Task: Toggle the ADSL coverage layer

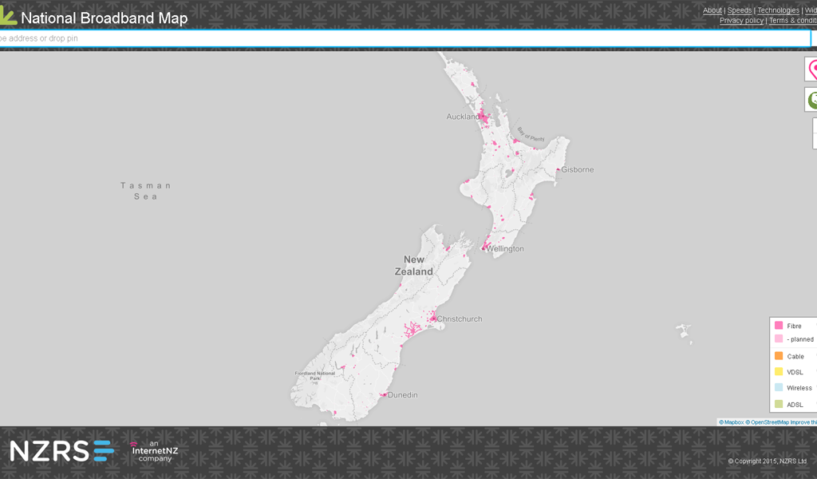Action: pos(792,405)
